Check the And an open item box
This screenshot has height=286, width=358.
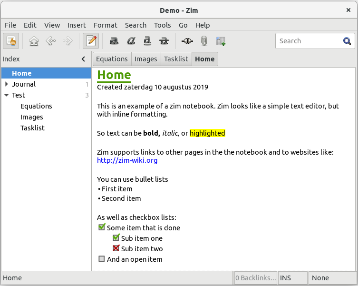102,259
